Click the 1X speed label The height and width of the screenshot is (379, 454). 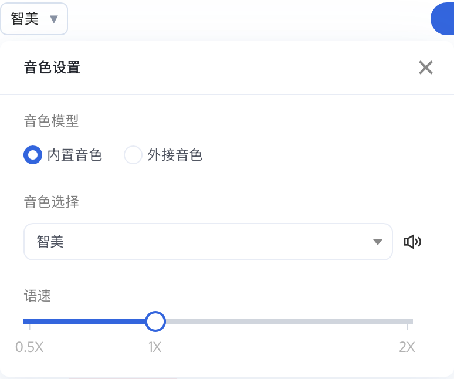155,347
